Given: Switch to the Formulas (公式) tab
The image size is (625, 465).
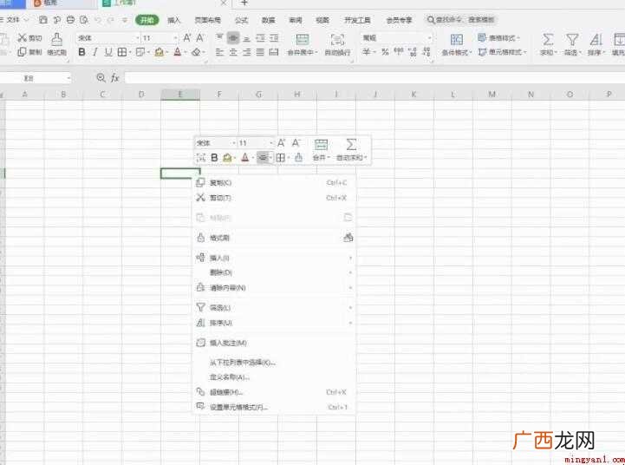Looking at the screenshot, I should pyautogui.click(x=241, y=20).
